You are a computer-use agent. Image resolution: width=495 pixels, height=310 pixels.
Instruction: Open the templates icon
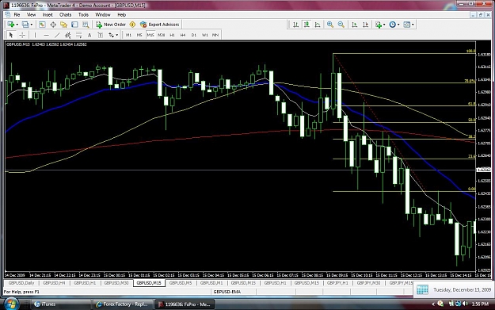(x=407, y=25)
